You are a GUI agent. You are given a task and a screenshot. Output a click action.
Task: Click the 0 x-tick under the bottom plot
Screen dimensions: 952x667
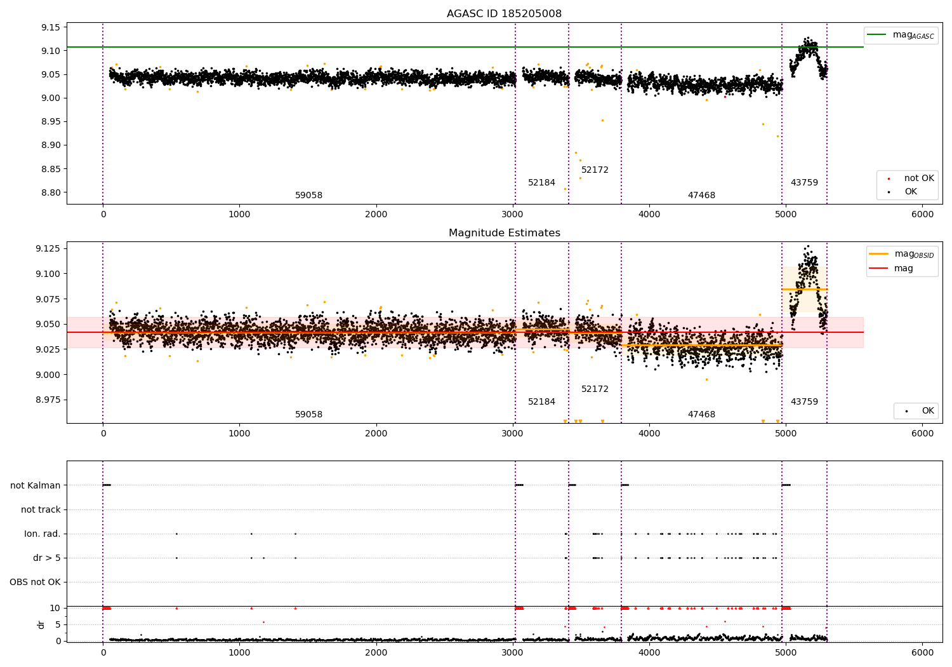click(103, 652)
